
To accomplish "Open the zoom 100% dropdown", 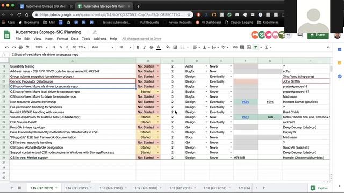I will (41, 47).
